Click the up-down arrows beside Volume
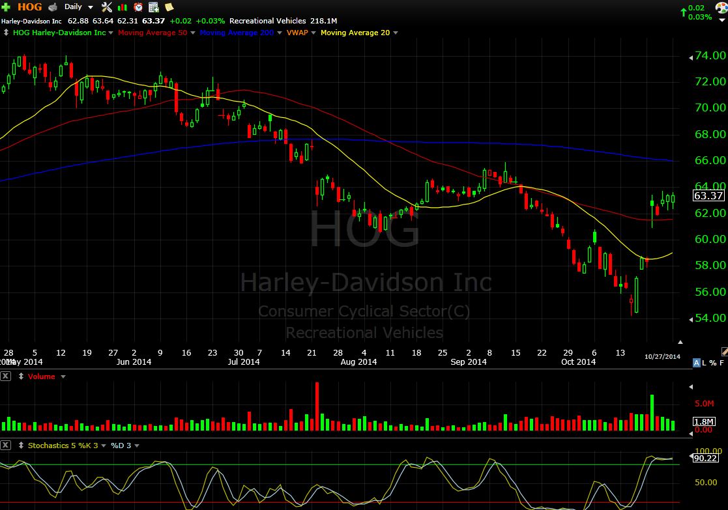The image size is (728, 510). (x=21, y=376)
